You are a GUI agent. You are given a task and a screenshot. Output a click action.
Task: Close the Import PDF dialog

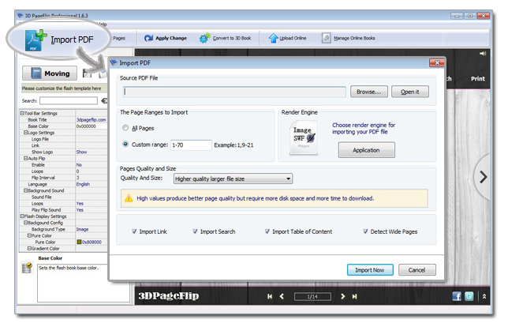[x=437, y=63]
